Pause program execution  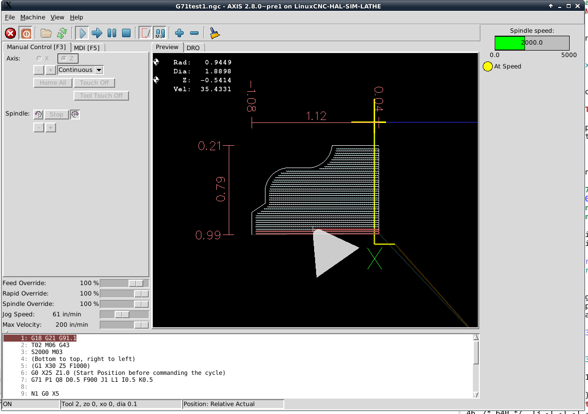point(112,33)
